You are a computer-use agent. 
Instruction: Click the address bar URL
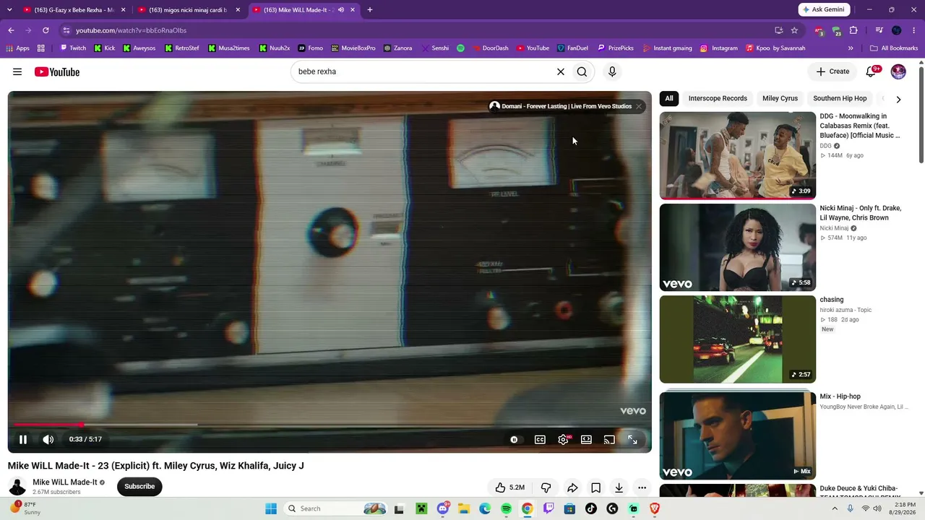click(131, 30)
